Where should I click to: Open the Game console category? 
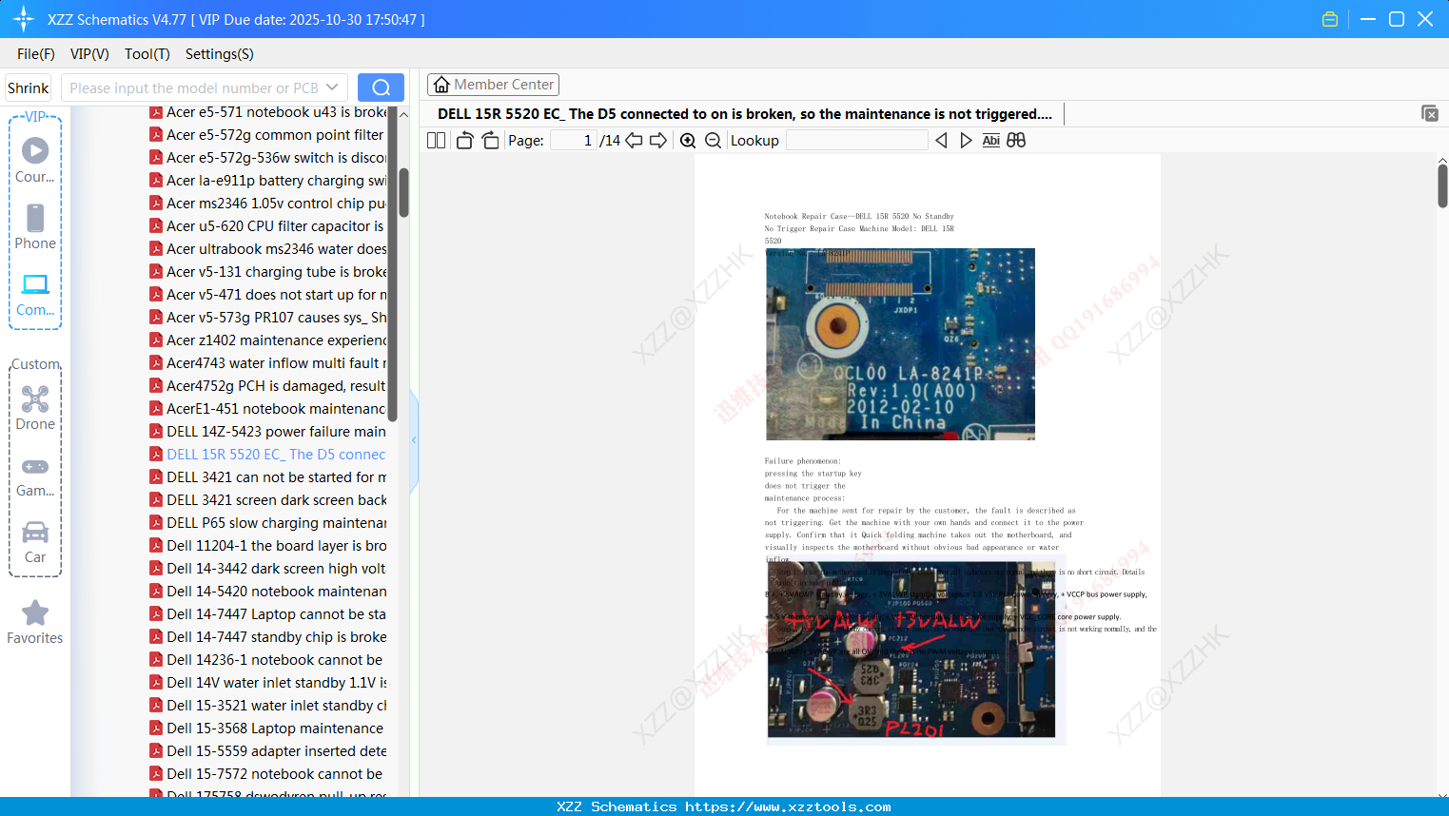click(35, 477)
